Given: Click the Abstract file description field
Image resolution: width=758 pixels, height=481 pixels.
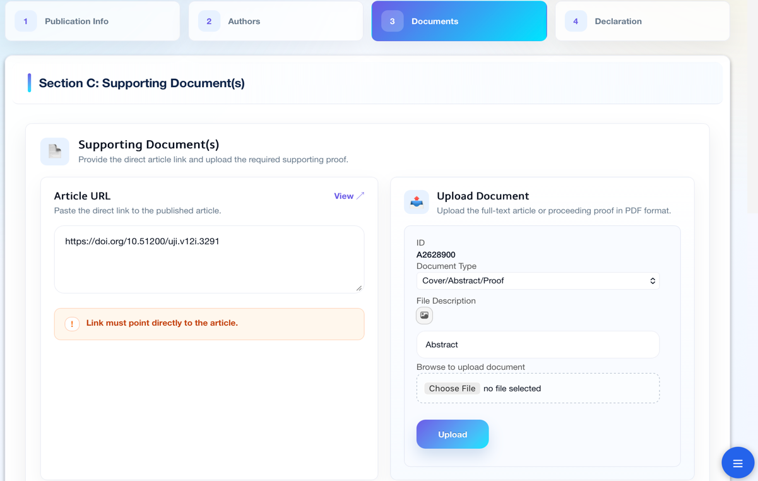Looking at the screenshot, I should point(538,345).
